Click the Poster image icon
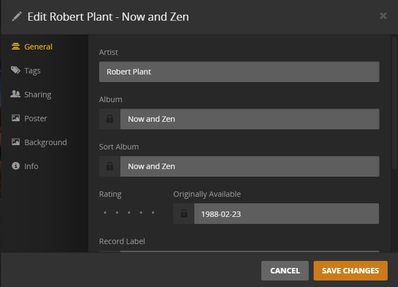 click(x=16, y=118)
